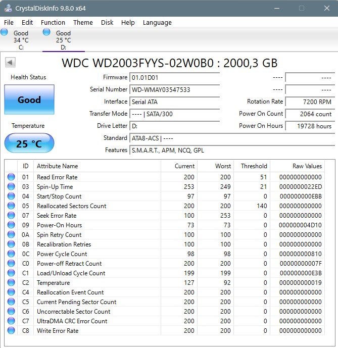This screenshot has height=348, width=338.
Task: Select the Start/Stop Count raw value 000000000EBB
Action: [x=301, y=196]
